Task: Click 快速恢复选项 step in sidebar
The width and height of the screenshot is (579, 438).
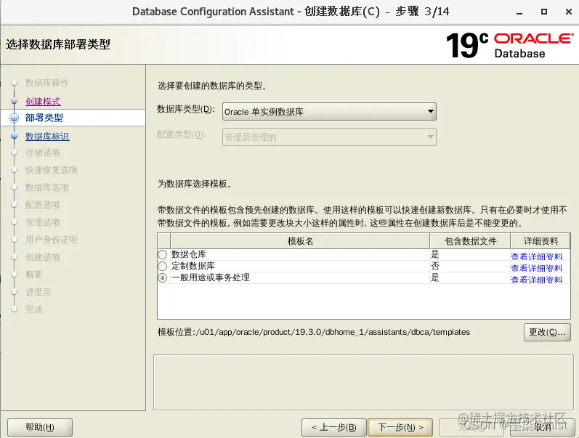Action: pyautogui.click(x=52, y=170)
